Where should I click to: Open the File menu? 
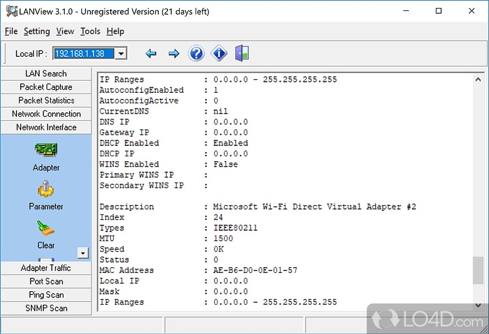[x=11, y=31]
